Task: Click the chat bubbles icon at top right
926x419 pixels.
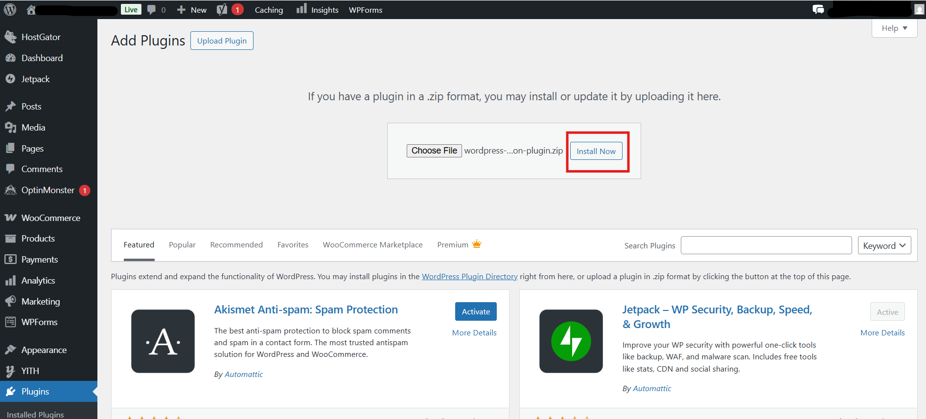Action: tap(818, 10)
